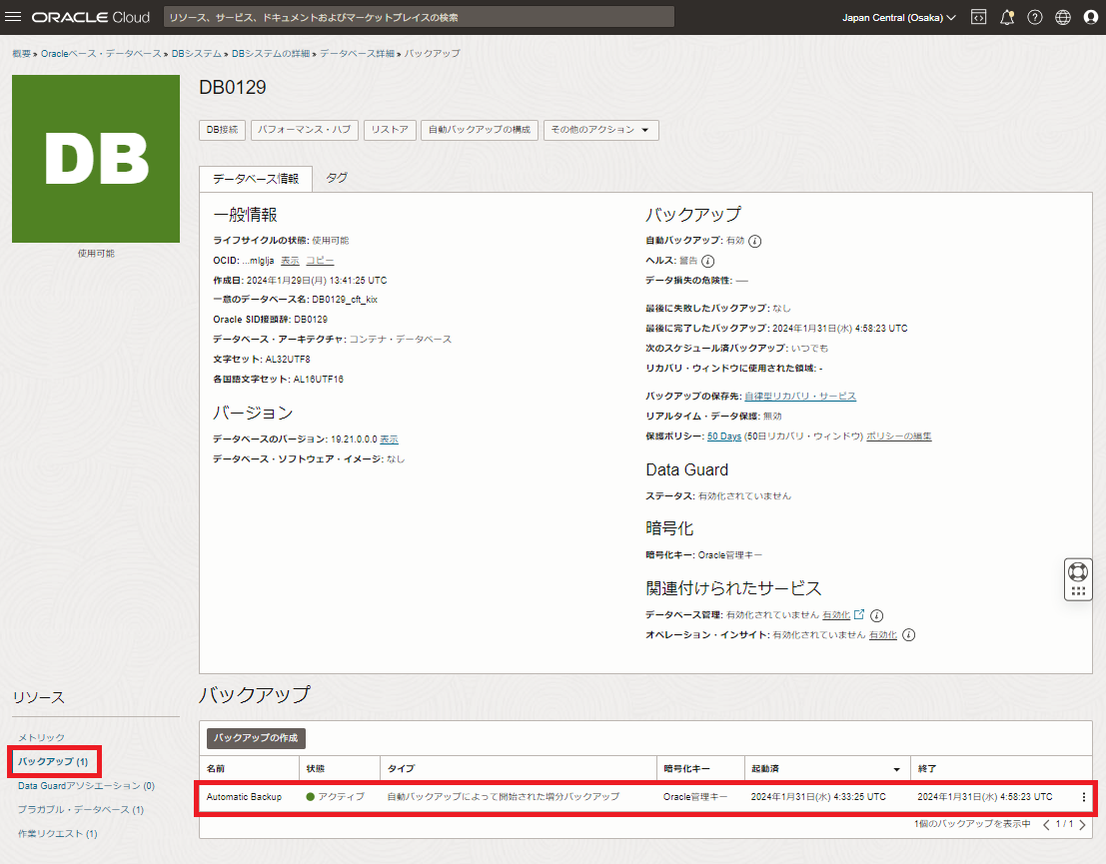Screen dimensions: 1106x864
Task: Select the データベース情報 tab
Action: tap(256, 179)
